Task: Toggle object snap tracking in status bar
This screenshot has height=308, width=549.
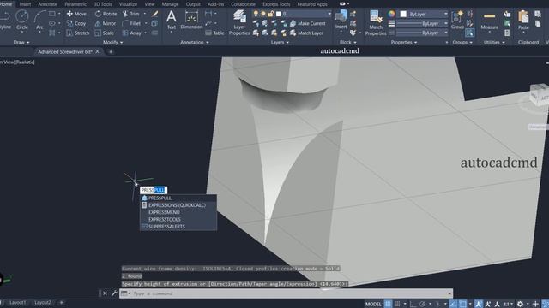Action: [x=453, y=304]
